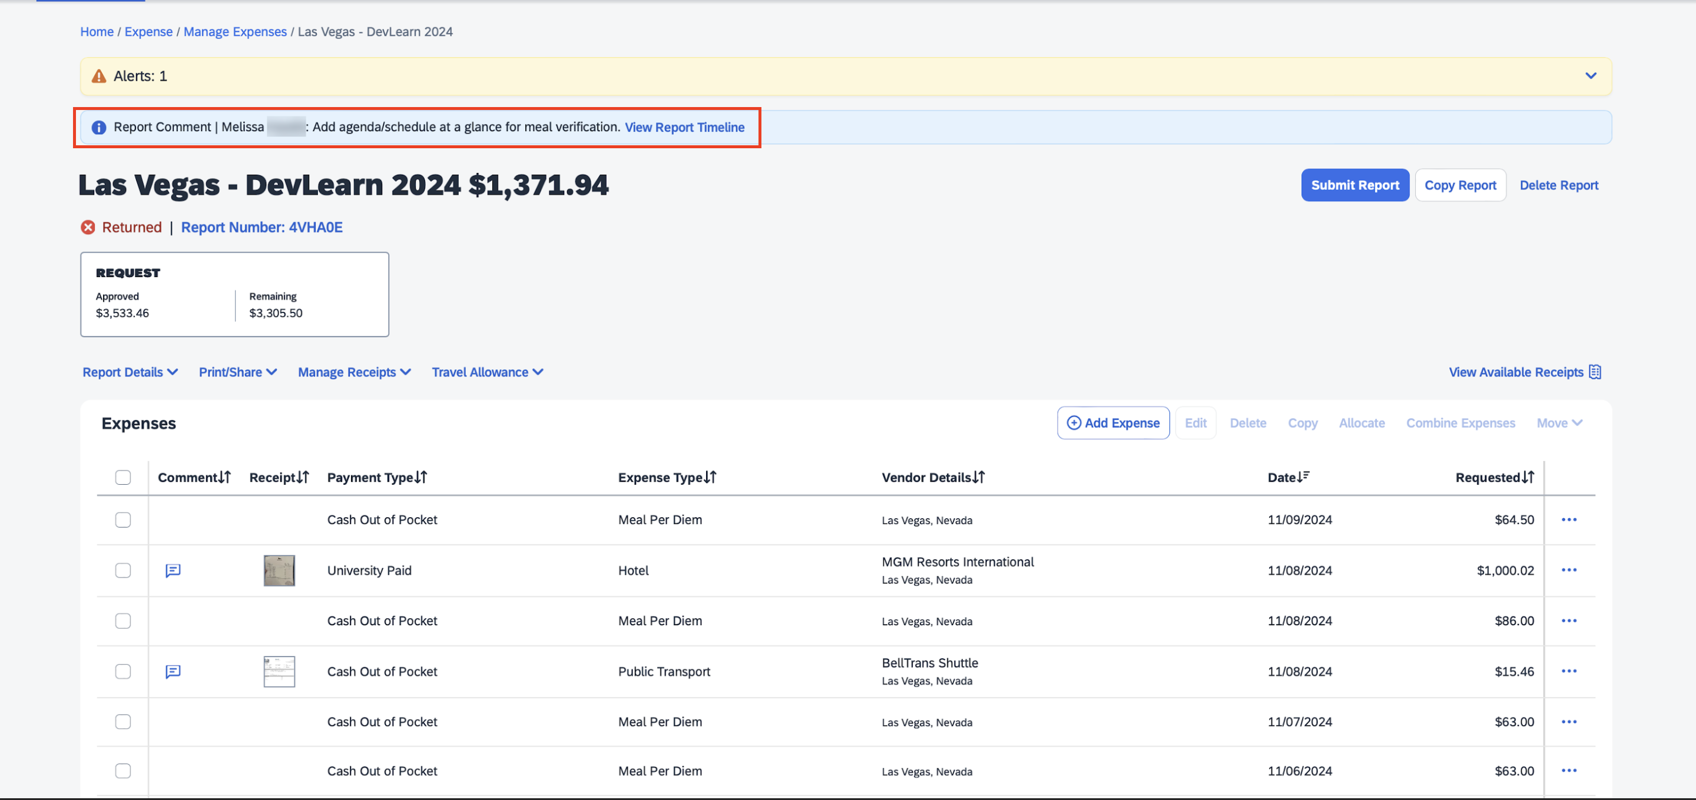
Task: Check the BellTrans Shuttle row
Action: (123, 672)
